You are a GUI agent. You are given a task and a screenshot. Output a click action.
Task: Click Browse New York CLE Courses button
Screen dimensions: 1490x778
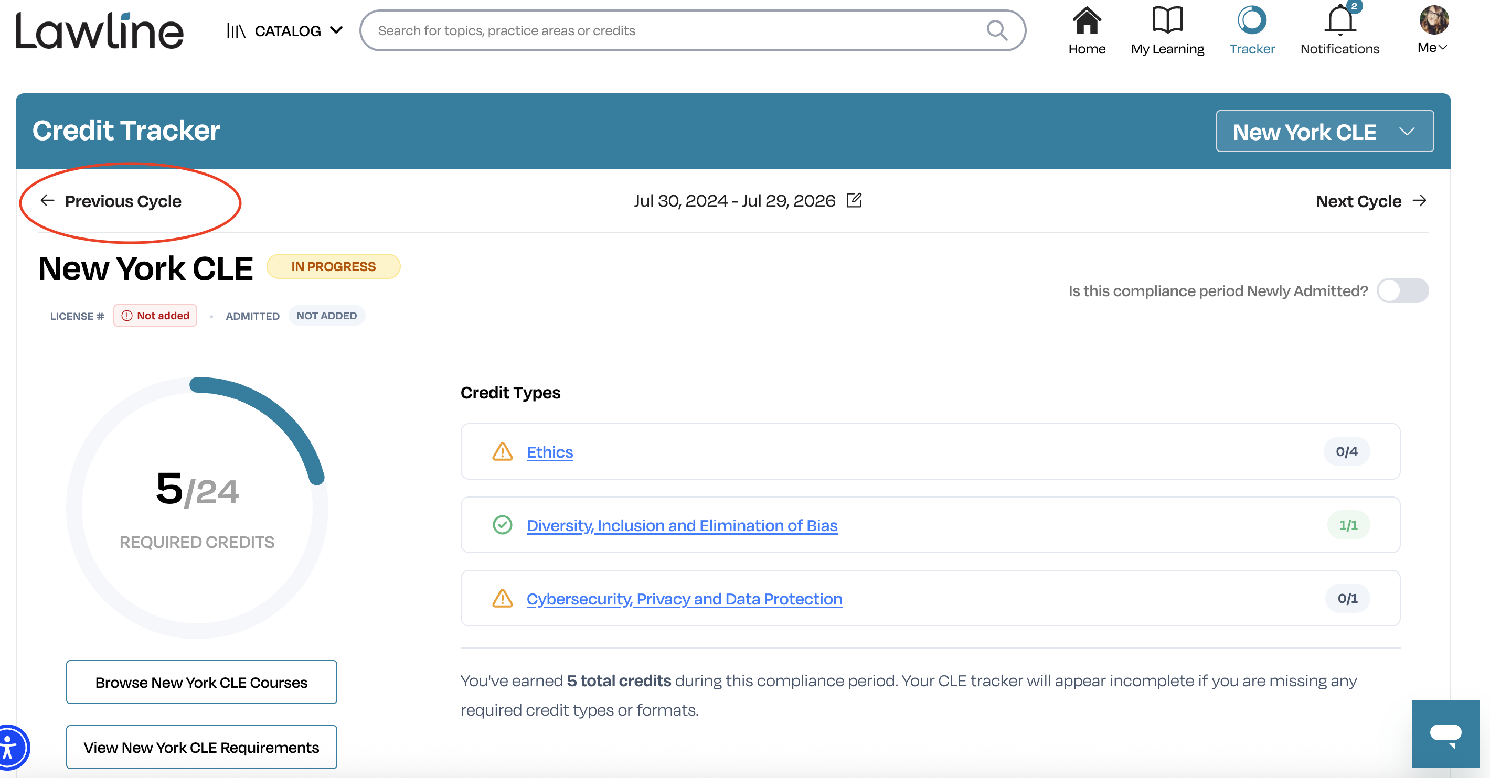coord(201,682)
